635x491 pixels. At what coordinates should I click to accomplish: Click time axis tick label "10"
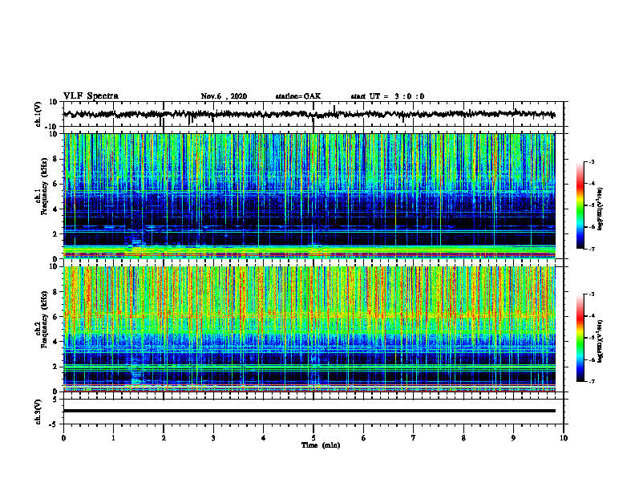coord(564,438)
